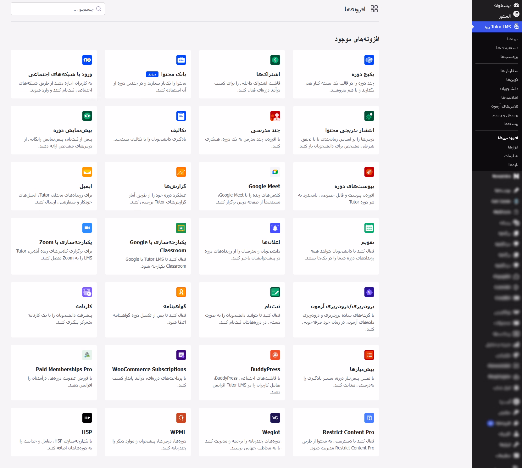This screenshot has height=468, width=522.
Task: Go to برچسب‌ها submenu
Action: [x=509, y=57]
